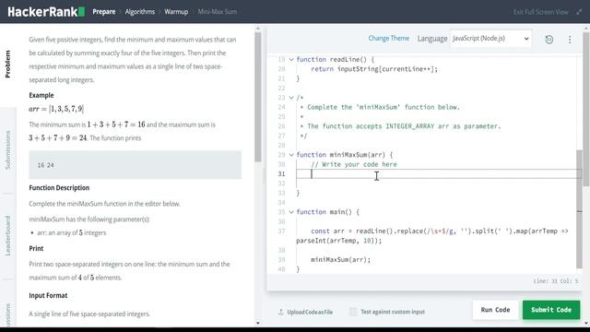This screenshot has height=332, width=590.
Task: Open the Prepare breadcrumb
Action: point(104,12)
